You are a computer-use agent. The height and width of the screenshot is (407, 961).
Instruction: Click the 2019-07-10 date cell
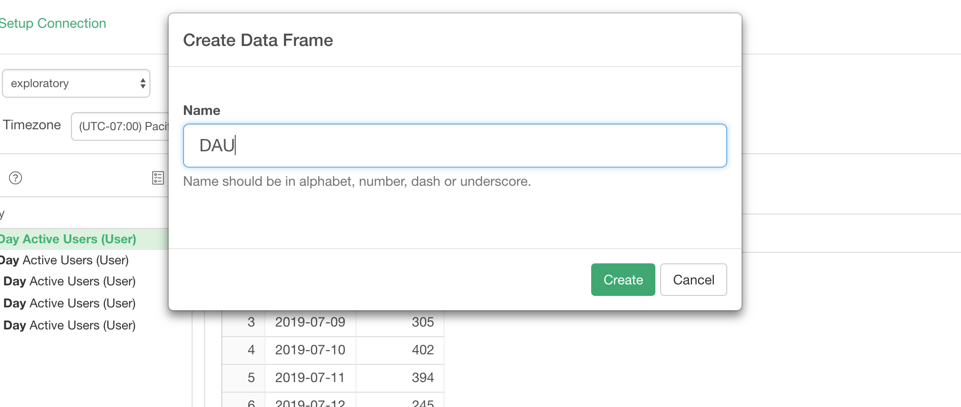(x=310, y=350)
